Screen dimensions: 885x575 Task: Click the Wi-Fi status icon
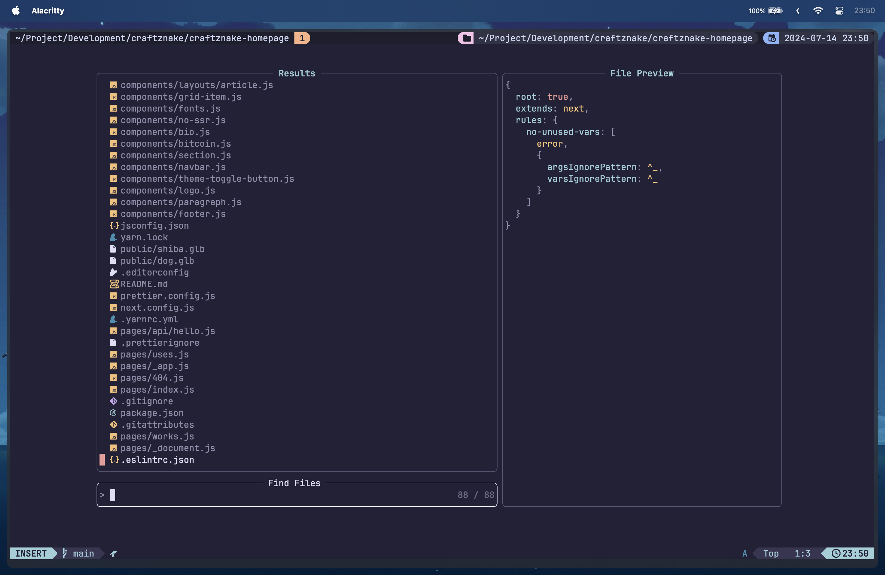[x=818, y=11]
